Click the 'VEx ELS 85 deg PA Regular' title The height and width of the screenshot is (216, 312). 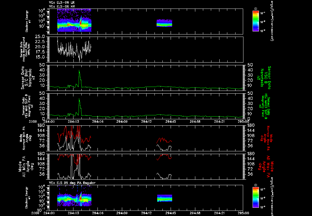pos(72,183)
